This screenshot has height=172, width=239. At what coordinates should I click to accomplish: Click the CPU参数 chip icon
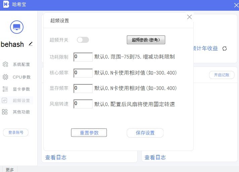tap(5, 77)
